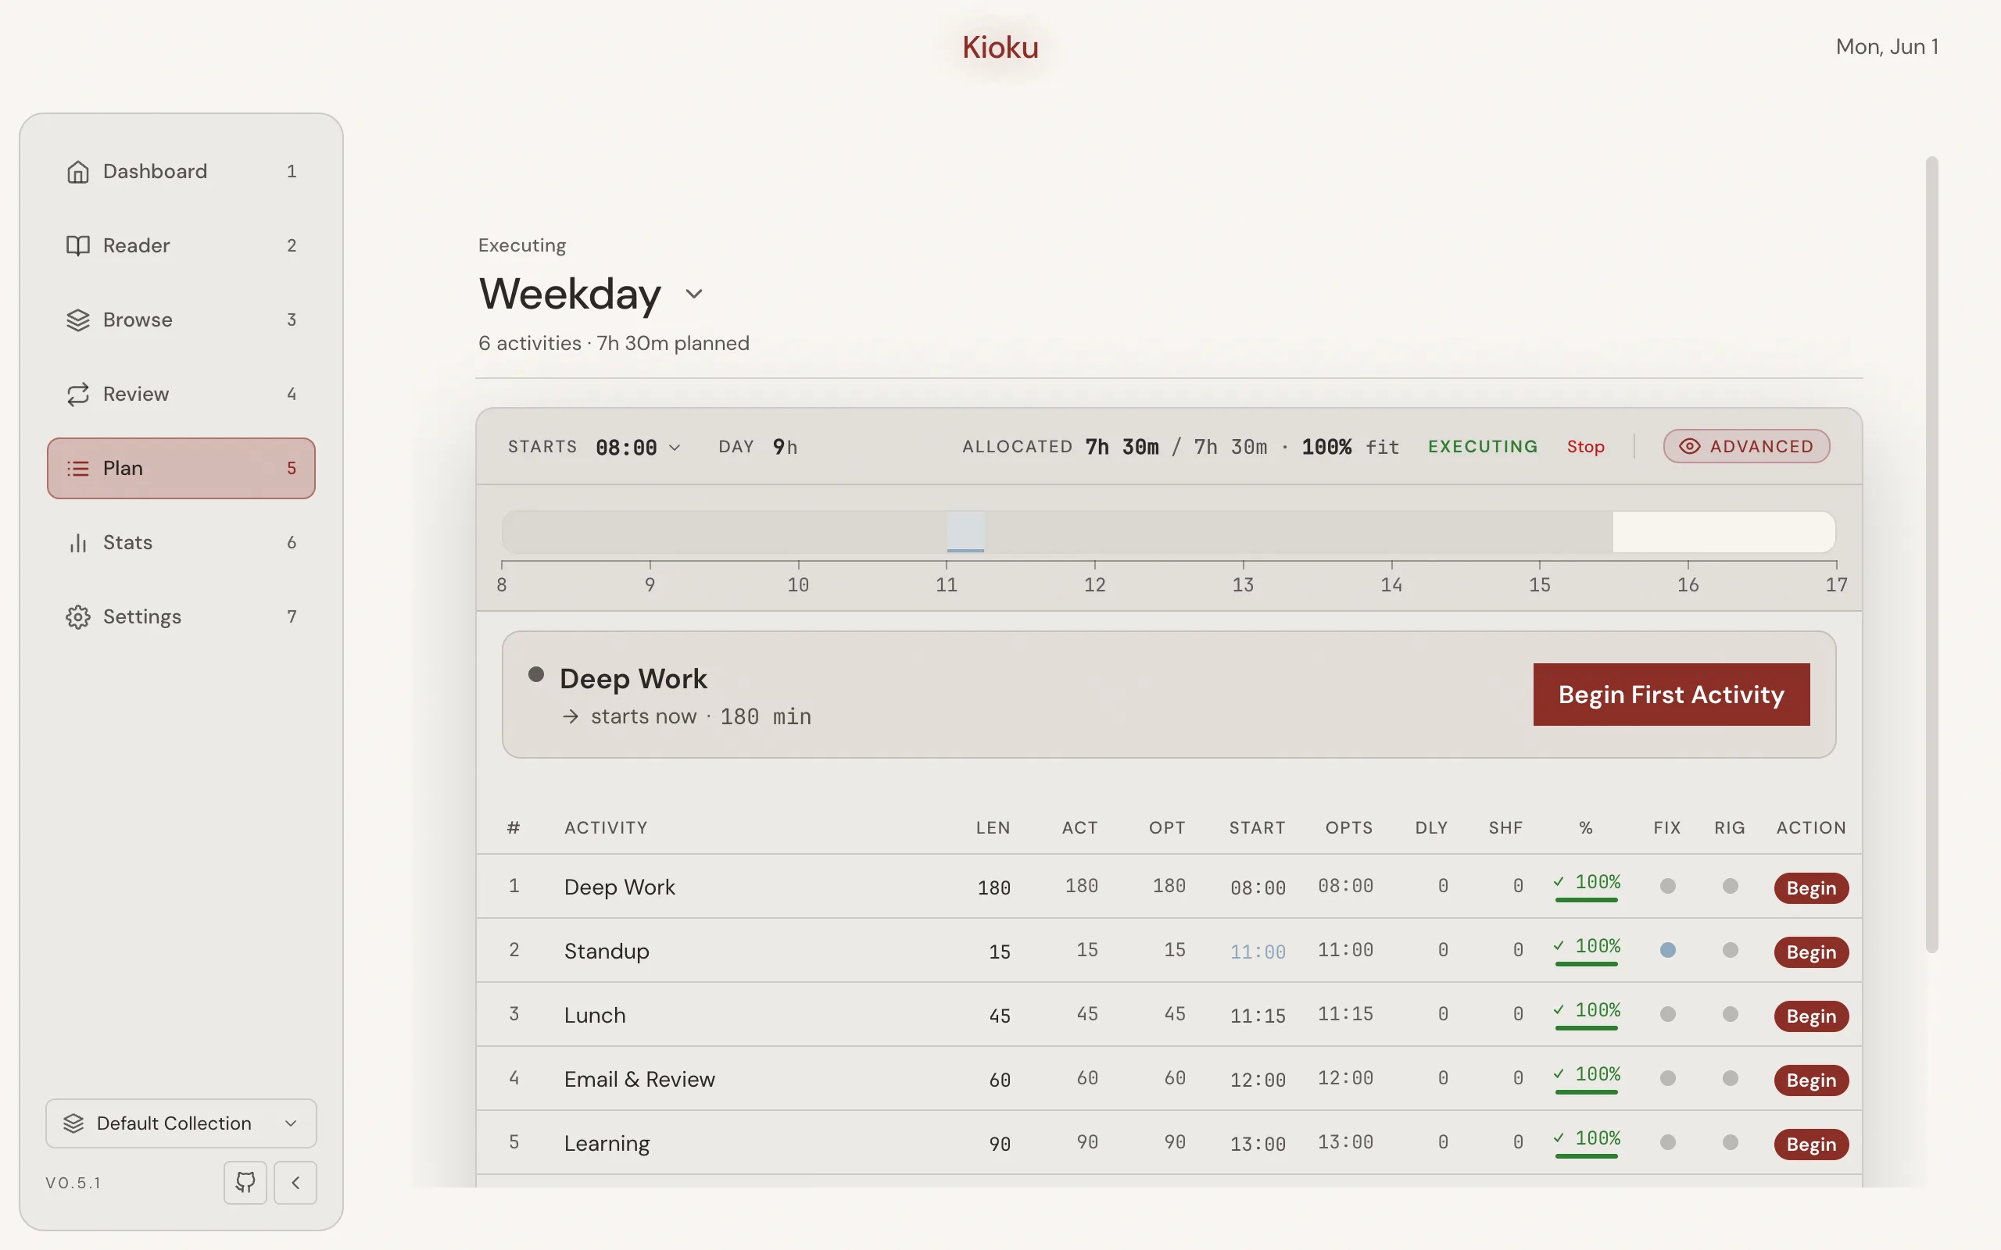Toggle FIX dot for Email & Review
The image size is (2001, 1250).
1668,1078
